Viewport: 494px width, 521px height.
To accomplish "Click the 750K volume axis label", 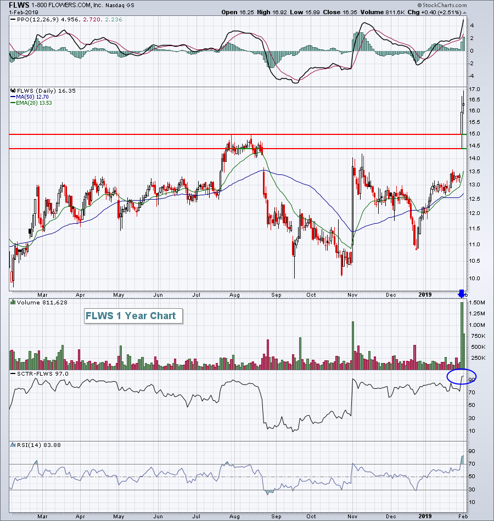I will [478, 336].
